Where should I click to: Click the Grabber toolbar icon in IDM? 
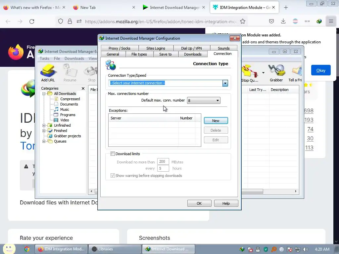tap(276, 73)
